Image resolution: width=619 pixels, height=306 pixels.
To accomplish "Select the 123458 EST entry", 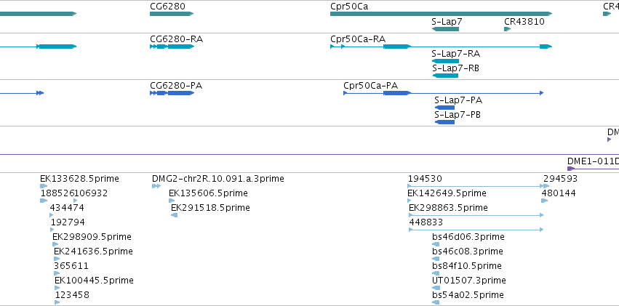I will (57, 302).
